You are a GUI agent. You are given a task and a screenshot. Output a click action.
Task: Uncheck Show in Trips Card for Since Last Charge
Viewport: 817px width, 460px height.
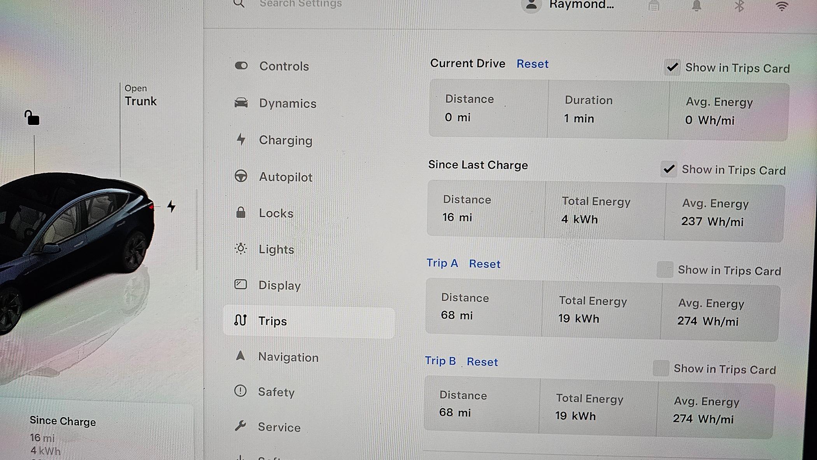pos(669,169)
